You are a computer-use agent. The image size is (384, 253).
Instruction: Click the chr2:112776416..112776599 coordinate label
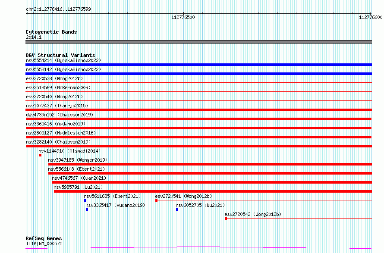pyautogui.click(x=58, y=9)
